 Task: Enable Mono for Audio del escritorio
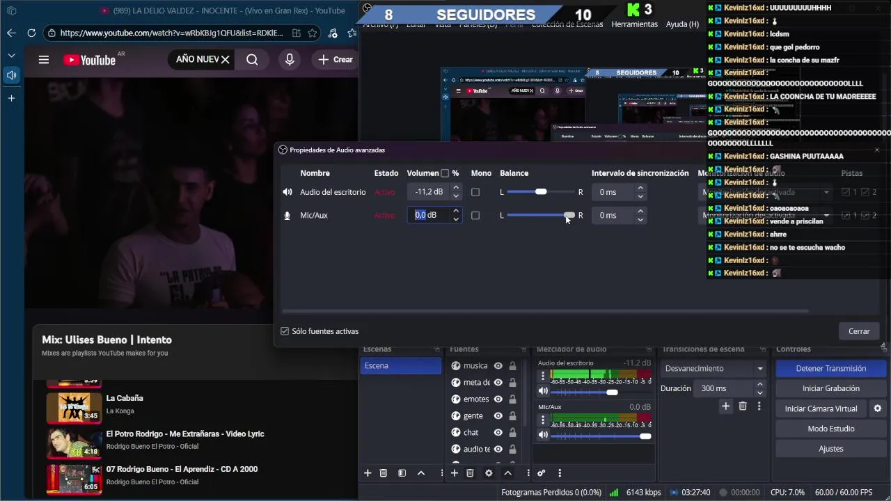[x=475, y=192]
